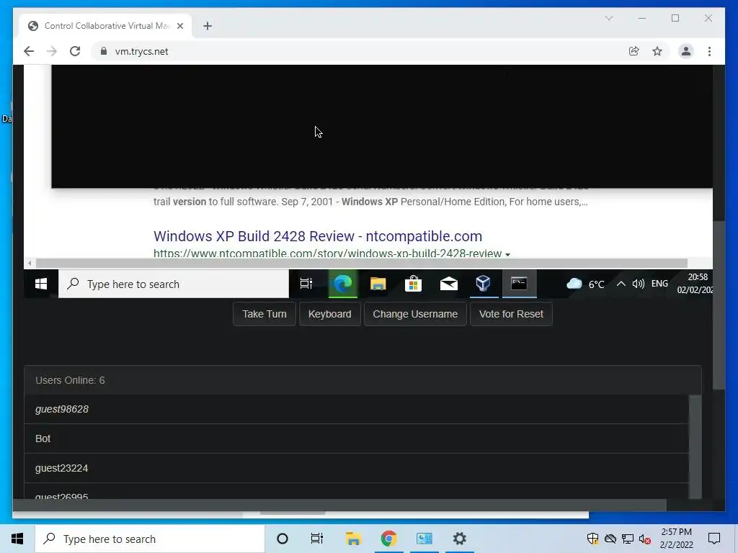The width and height of the screenshot is (738, 553).
Task: Click Chrome's forward navigation arrow
Action: pyautogui.click(x=52, y=51)
